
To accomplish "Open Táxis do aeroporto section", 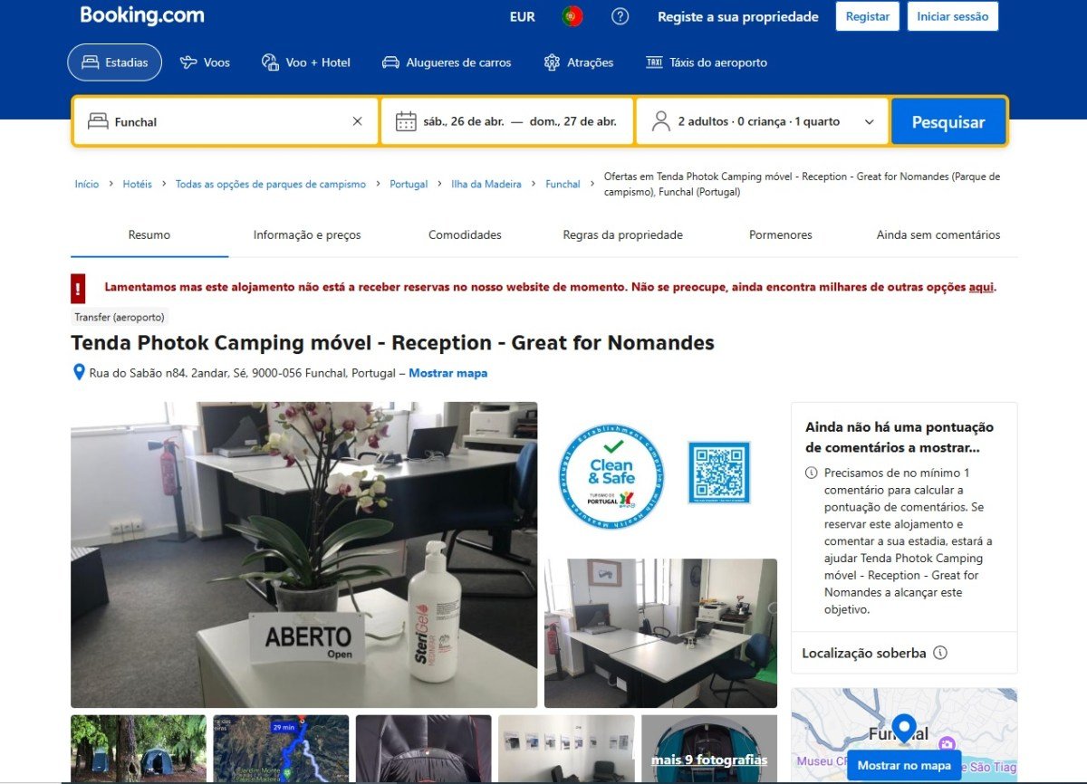I will tap(707, 62).
